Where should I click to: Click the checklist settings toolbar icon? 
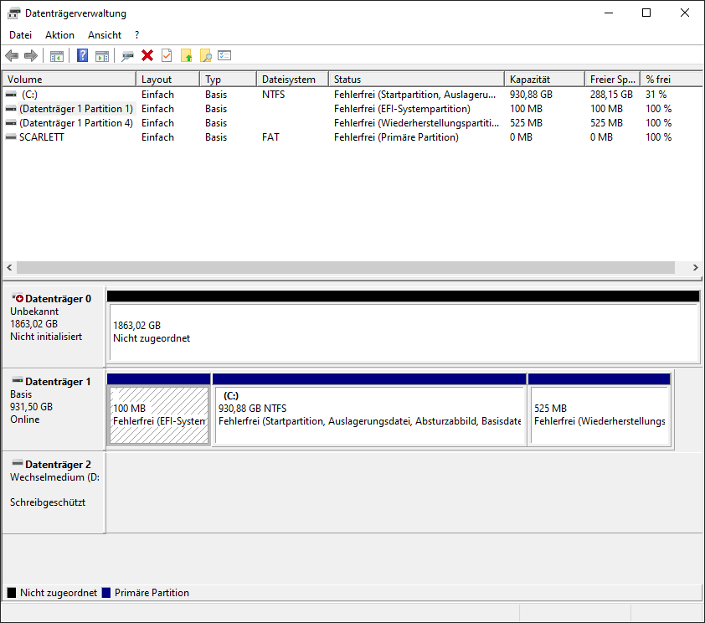224,56
